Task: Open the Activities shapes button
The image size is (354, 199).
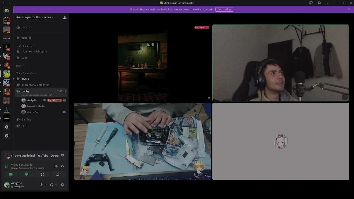Action: coord(42,174)
